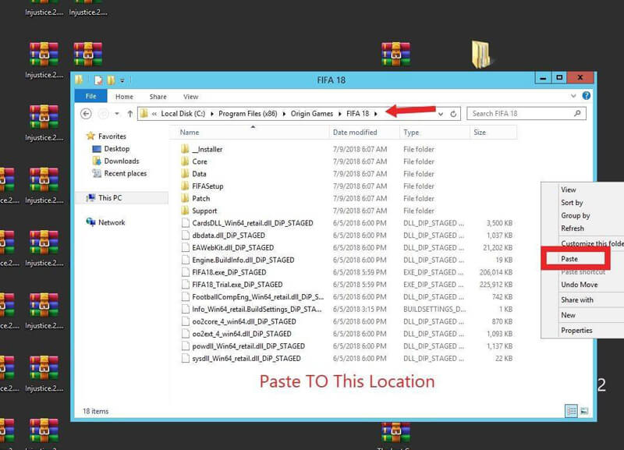Select Info_Win64_retail.BuildSettings file name

[x=257, y=309]
